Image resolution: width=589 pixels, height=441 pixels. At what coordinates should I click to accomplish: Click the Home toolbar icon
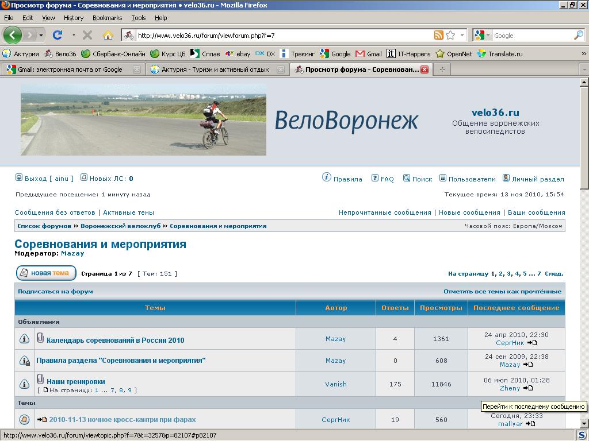click(x=108, y=35)
